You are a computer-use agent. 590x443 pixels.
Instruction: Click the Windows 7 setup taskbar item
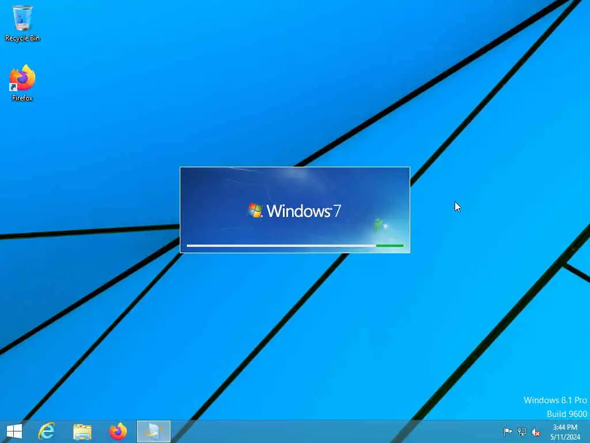pos(153,431)
